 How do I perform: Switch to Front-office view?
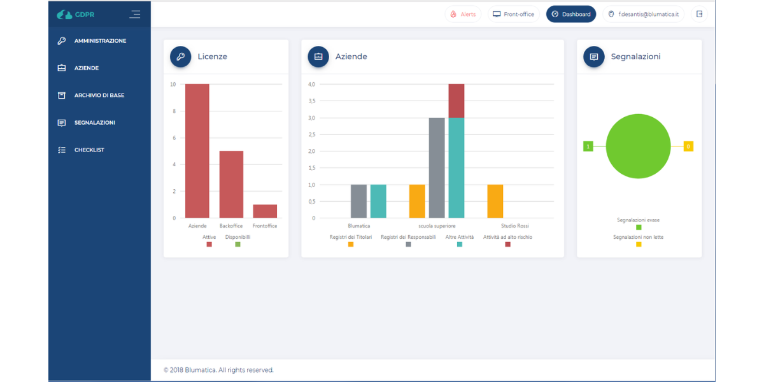[514, 14]
